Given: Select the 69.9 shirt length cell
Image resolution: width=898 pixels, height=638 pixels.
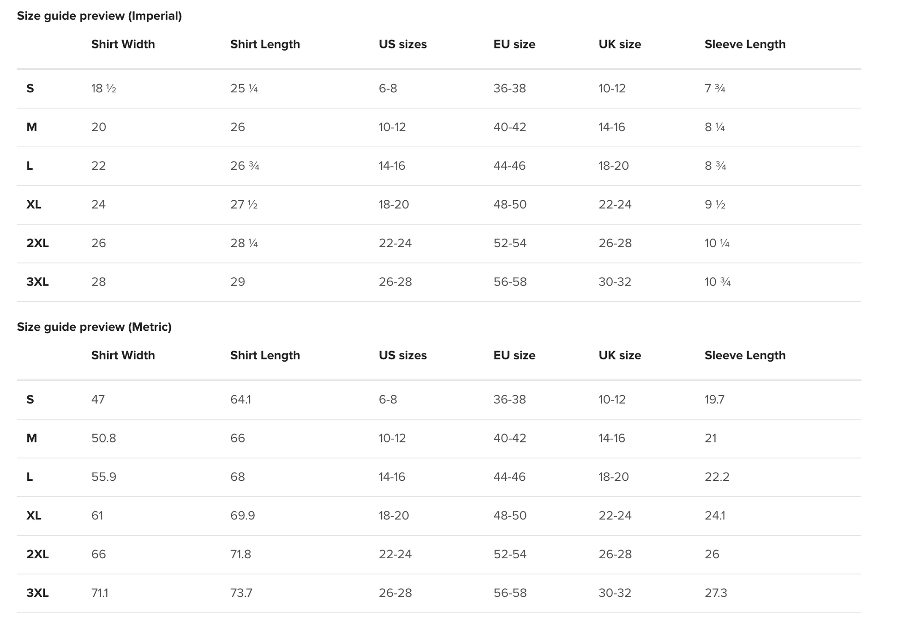Looking at the screenshot, I should pos(242,516).
